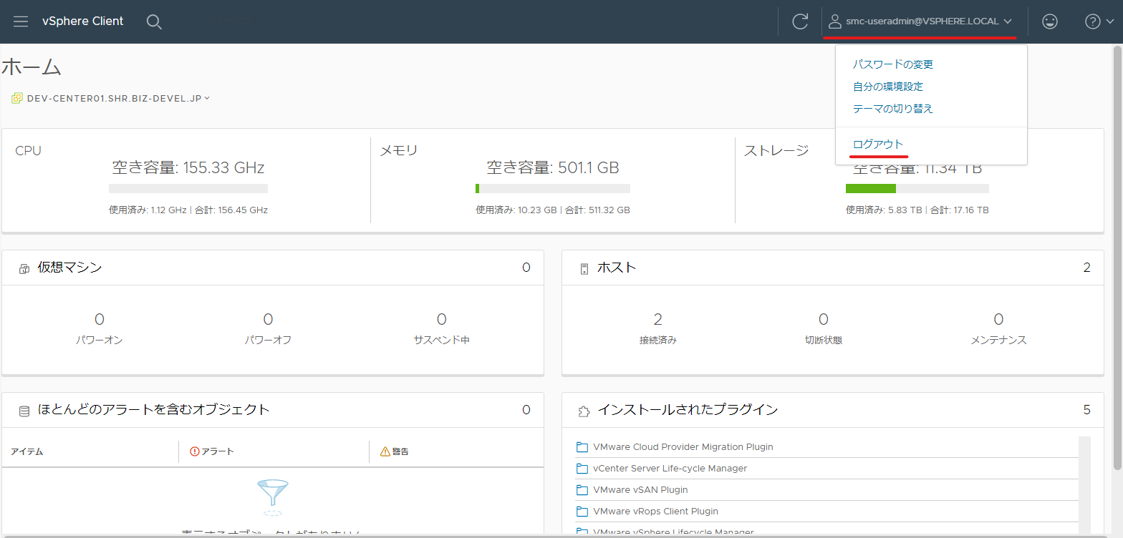The image size is (1123, 538).
Task: Open 自分の環境設定 menu entry
Action: point(888,87)
